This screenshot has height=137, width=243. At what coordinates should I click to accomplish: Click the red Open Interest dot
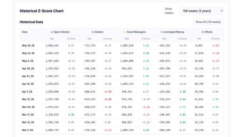(52, 32)
